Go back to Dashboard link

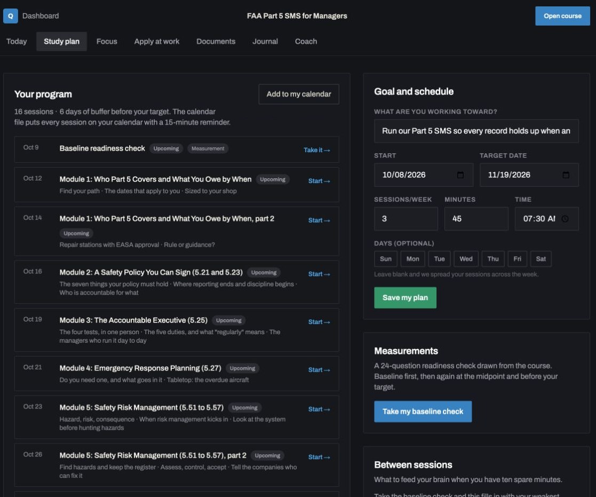coord(41,16)
